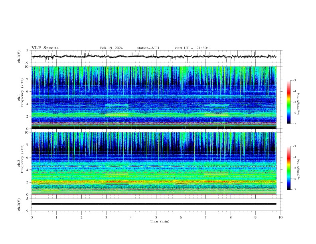The width and height of the screenshot is (316, 244).
Task: Select the "start UT = 21:30: 1" text
Action: 193,48
